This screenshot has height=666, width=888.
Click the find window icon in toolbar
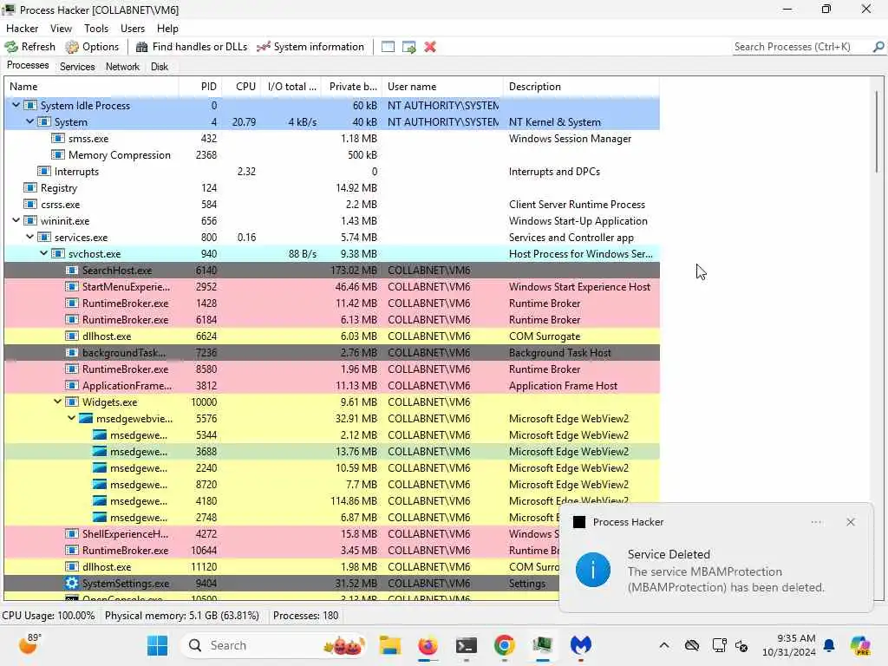coord(388,47)
